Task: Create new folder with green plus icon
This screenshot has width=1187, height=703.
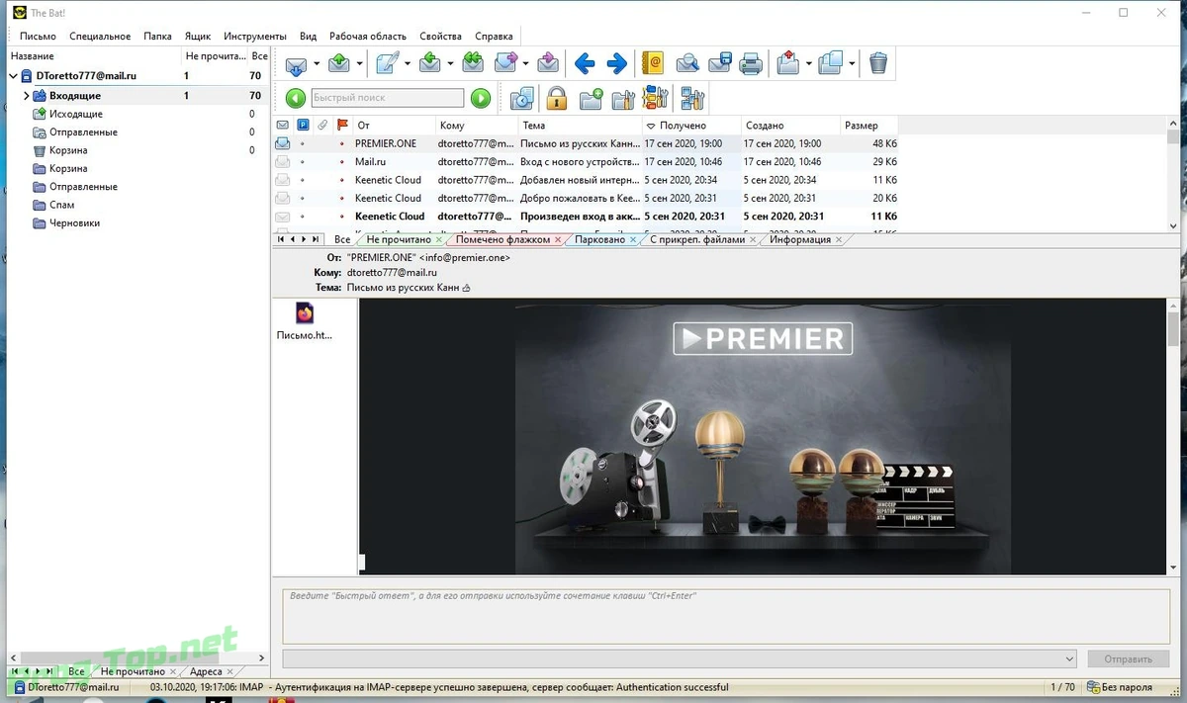Action: click(591, 98)
